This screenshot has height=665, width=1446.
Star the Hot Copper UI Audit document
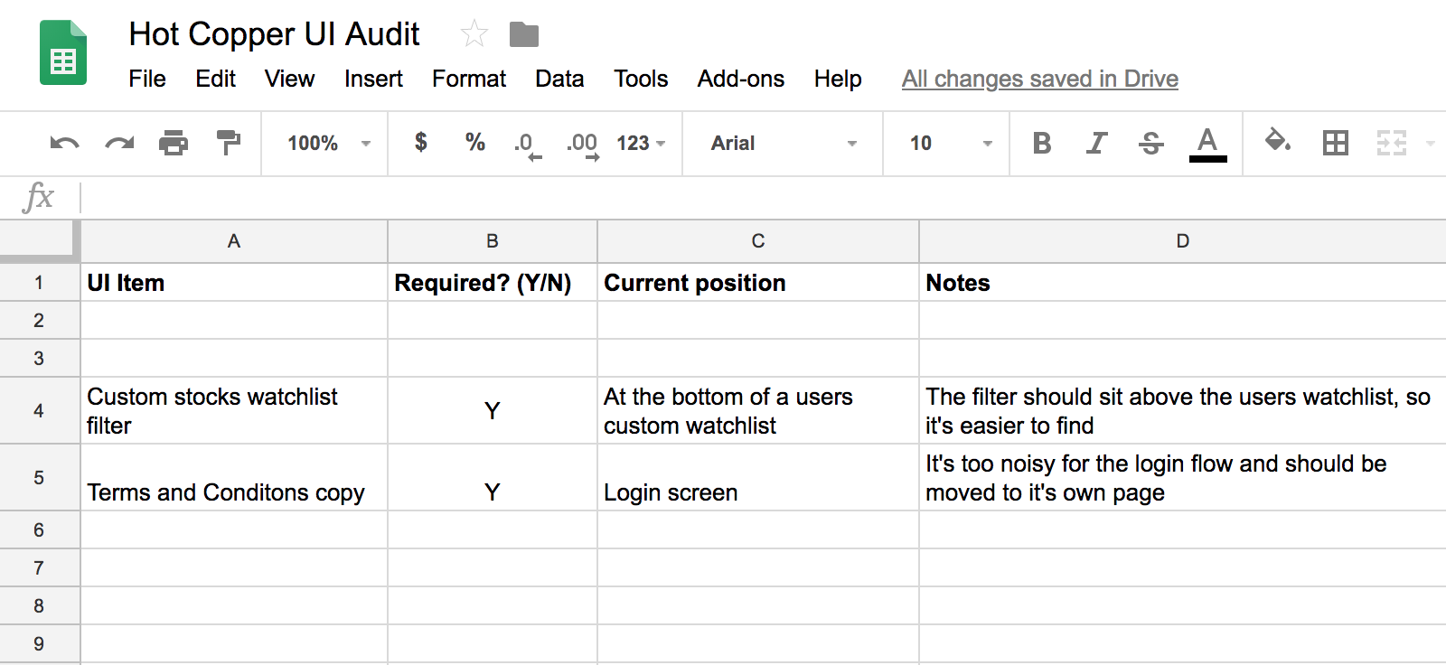(x=474, y=34)
